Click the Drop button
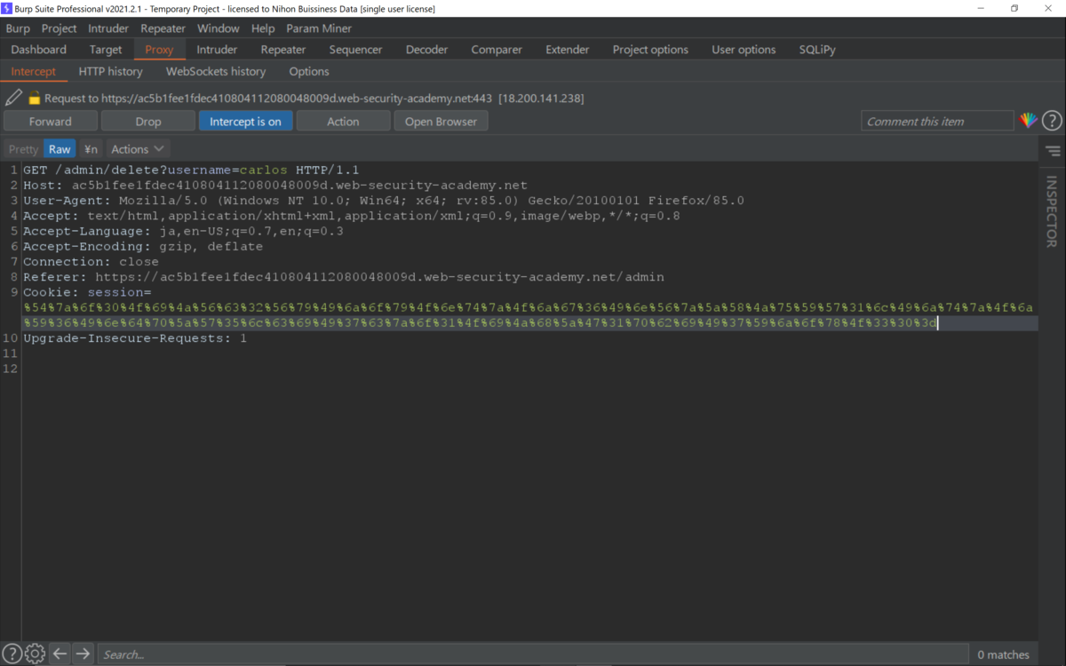Viewport: 1066px width, 666px height. pyautogui.click(x=148, y=122)
